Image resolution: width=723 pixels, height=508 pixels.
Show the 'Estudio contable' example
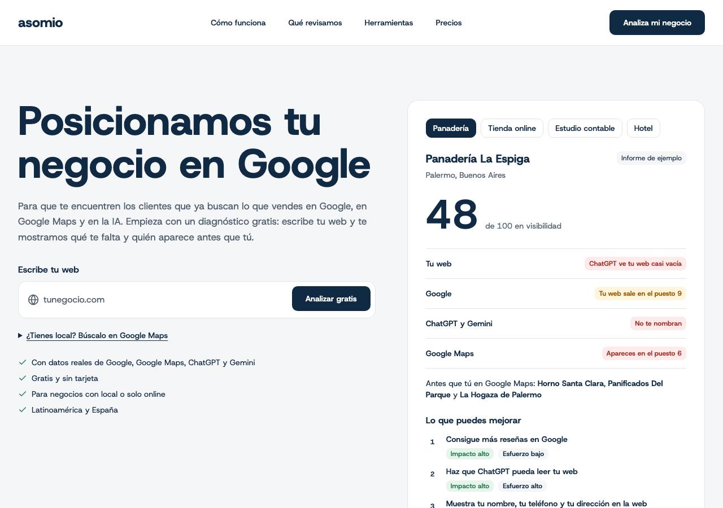(585, 128)
